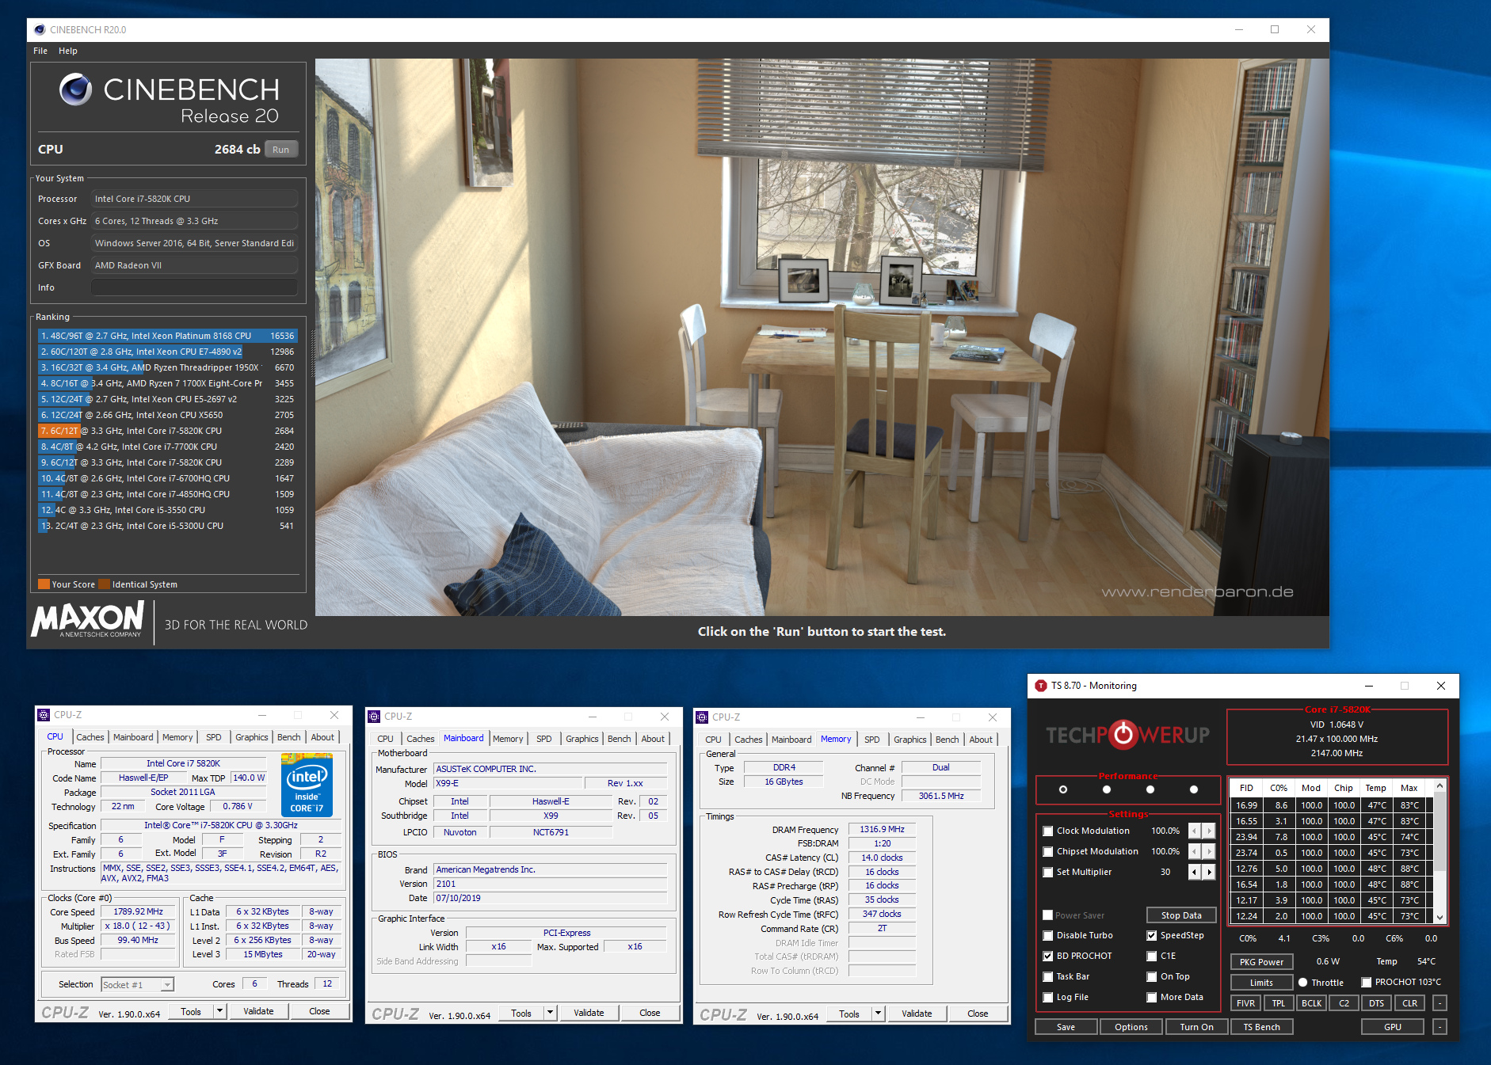The height and width of the screenshot is (1065, 1491).
Task: Open the Graphics tab in the CPU-Z CPU tab window
Action: (x=252, y=737)
